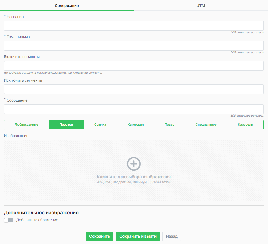Pick the Товар message type
The height and width of the screenshot is (244, 268).
tap(170, 125)
